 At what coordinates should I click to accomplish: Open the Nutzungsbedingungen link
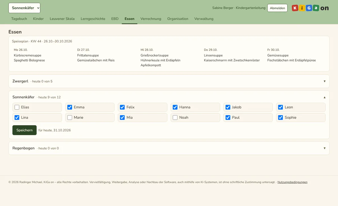[292, 182]
